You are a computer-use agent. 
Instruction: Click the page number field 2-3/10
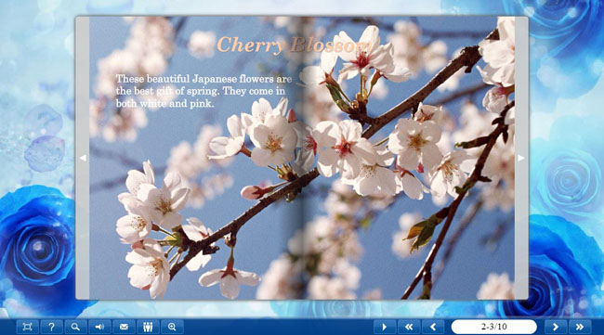(493, 327)
